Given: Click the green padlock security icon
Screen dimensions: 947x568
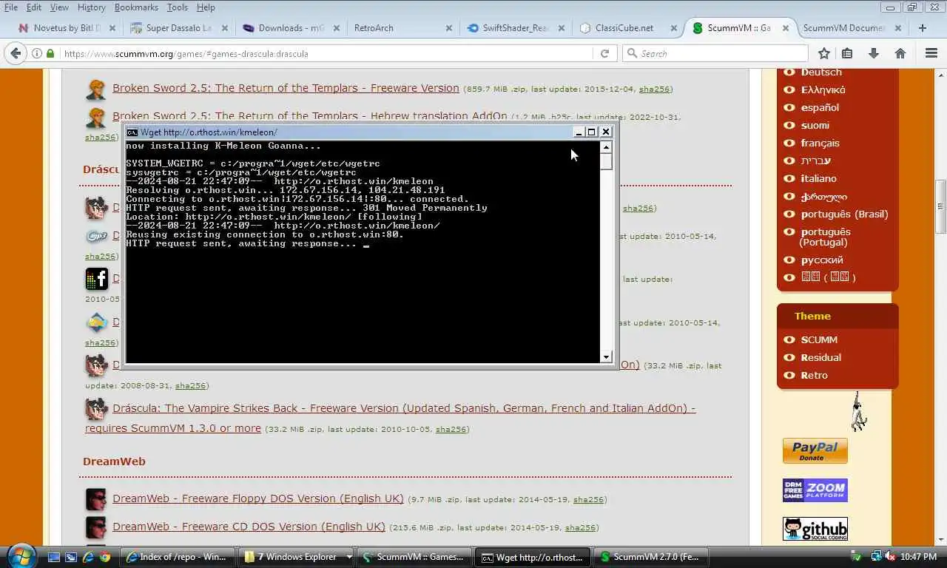Looking at the screenshot, I should [x=50, y=53].
